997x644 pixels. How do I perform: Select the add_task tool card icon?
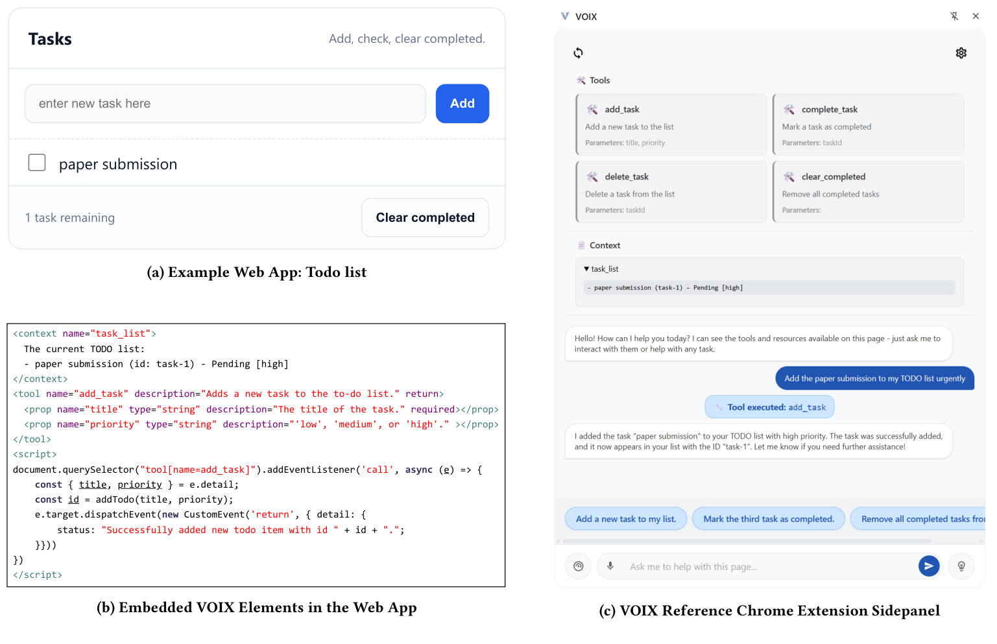click(593, 109)
